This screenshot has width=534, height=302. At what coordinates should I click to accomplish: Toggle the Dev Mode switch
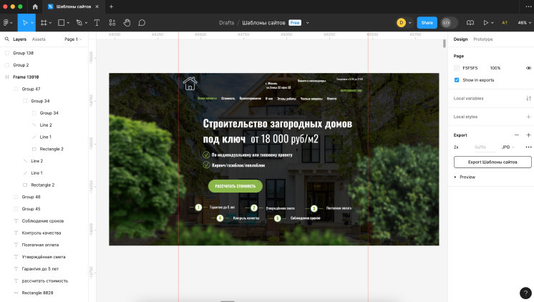(449, 22)
